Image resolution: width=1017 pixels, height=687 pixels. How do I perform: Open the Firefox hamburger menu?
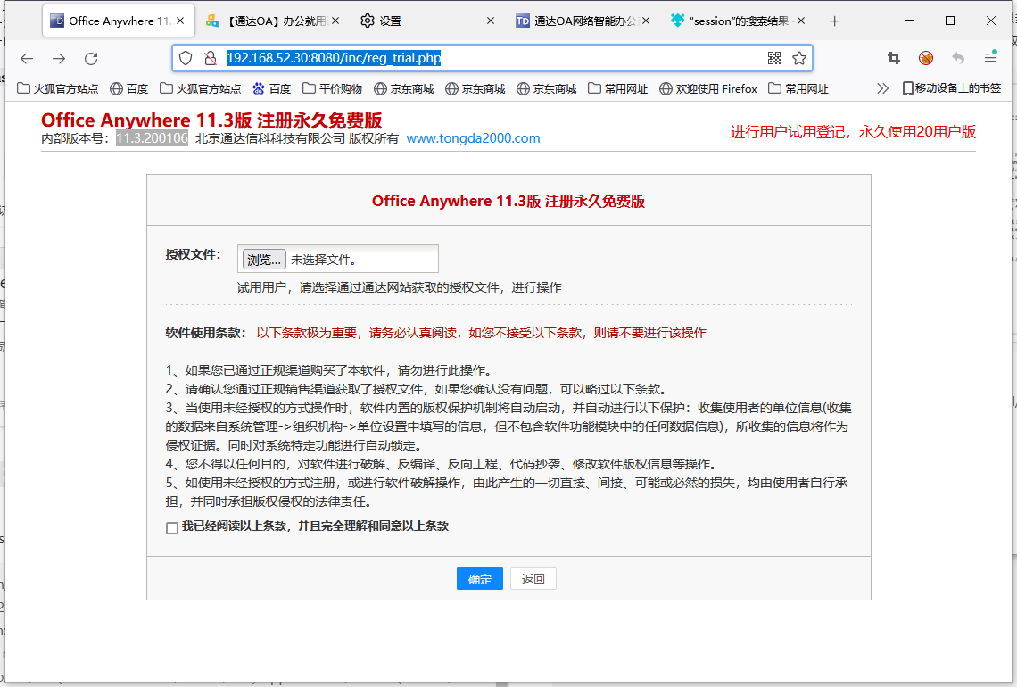point(989,58)
